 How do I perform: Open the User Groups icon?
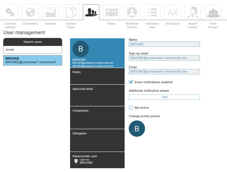coord(213,13)
